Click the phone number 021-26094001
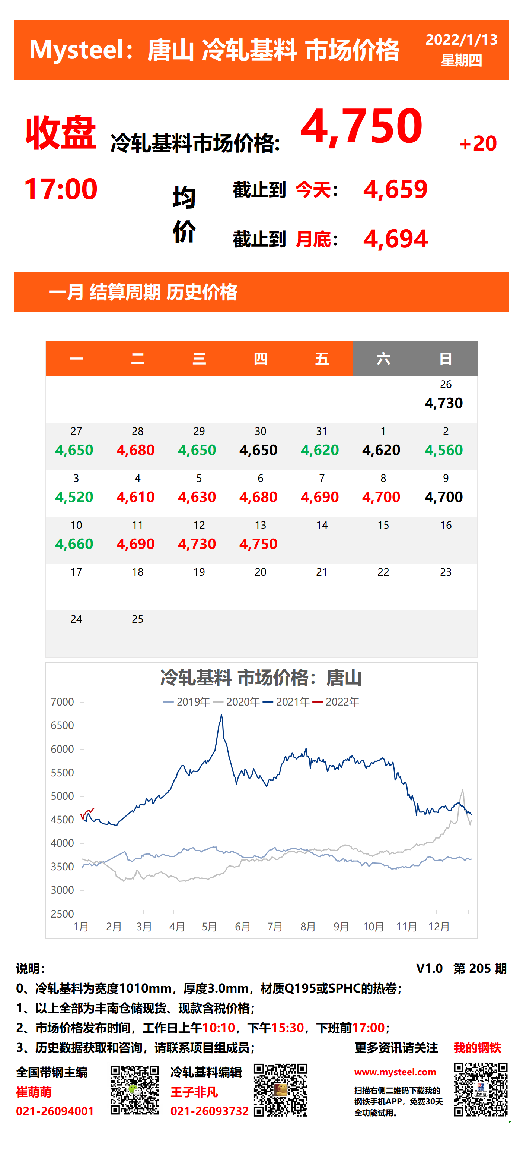 pyautogui.click(x=55, y=1111)
